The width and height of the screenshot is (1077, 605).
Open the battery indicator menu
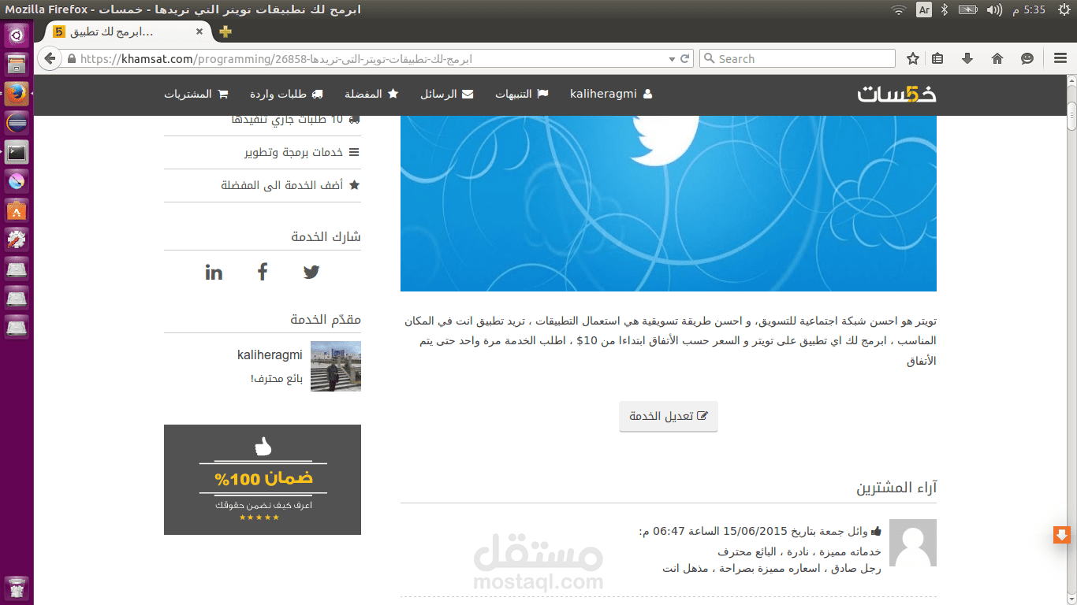(967, 9)
